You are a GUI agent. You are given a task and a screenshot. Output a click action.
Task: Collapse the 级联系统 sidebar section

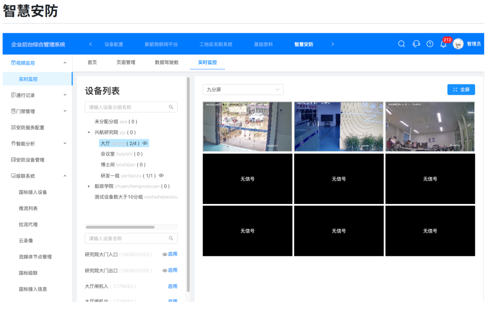(65, 176)
